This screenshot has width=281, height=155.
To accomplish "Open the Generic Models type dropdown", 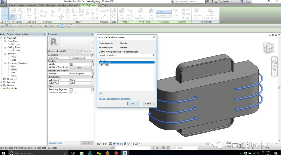I will point(77,51).
